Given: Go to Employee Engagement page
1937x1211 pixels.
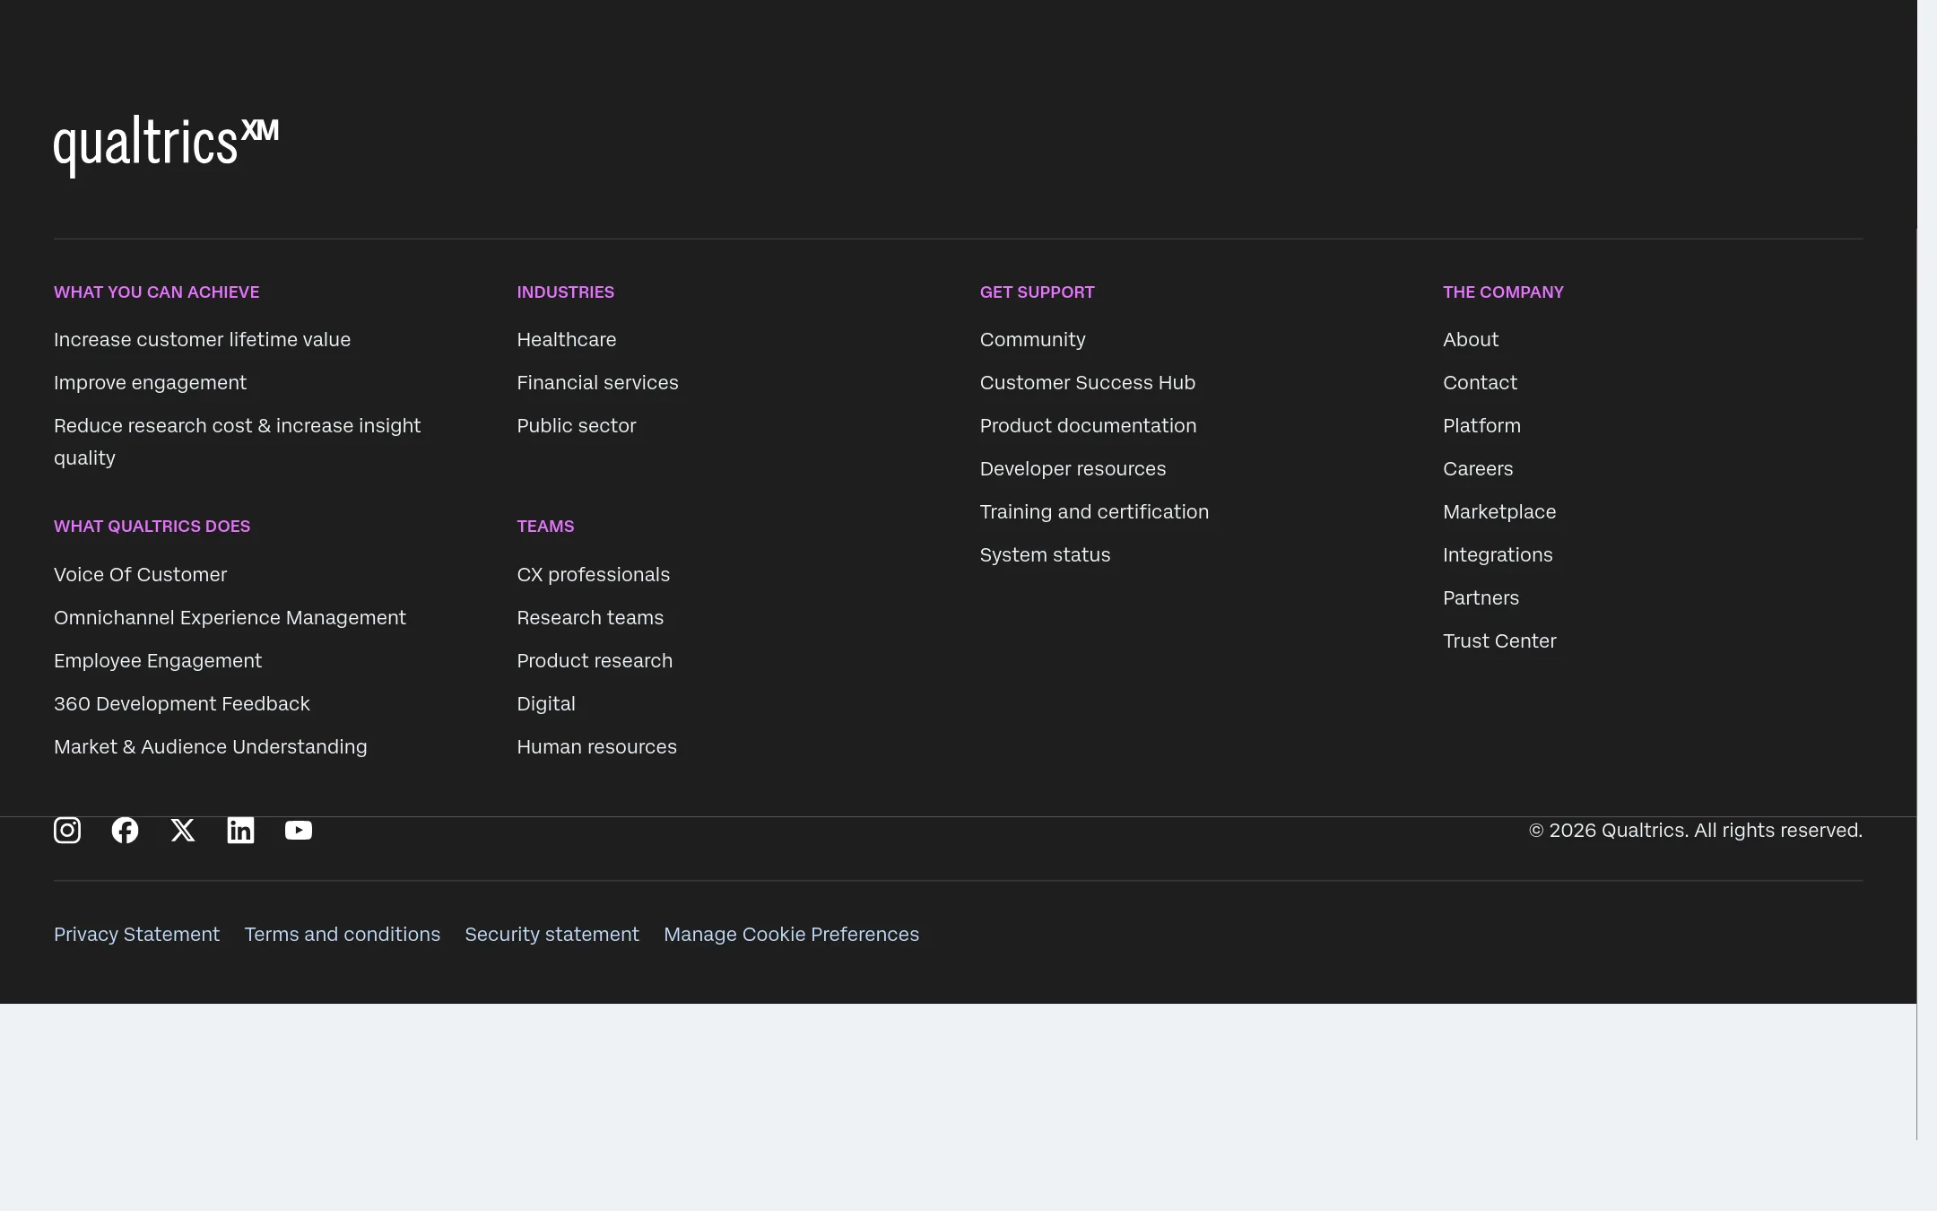Looking at the screenshot, I should pyautogui.click(x=158, y=661).
